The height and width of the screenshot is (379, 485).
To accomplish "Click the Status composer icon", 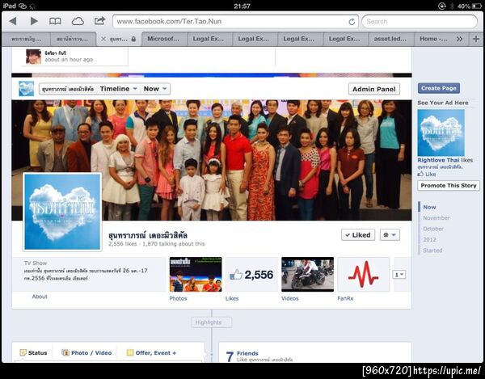I will [23, 352].
